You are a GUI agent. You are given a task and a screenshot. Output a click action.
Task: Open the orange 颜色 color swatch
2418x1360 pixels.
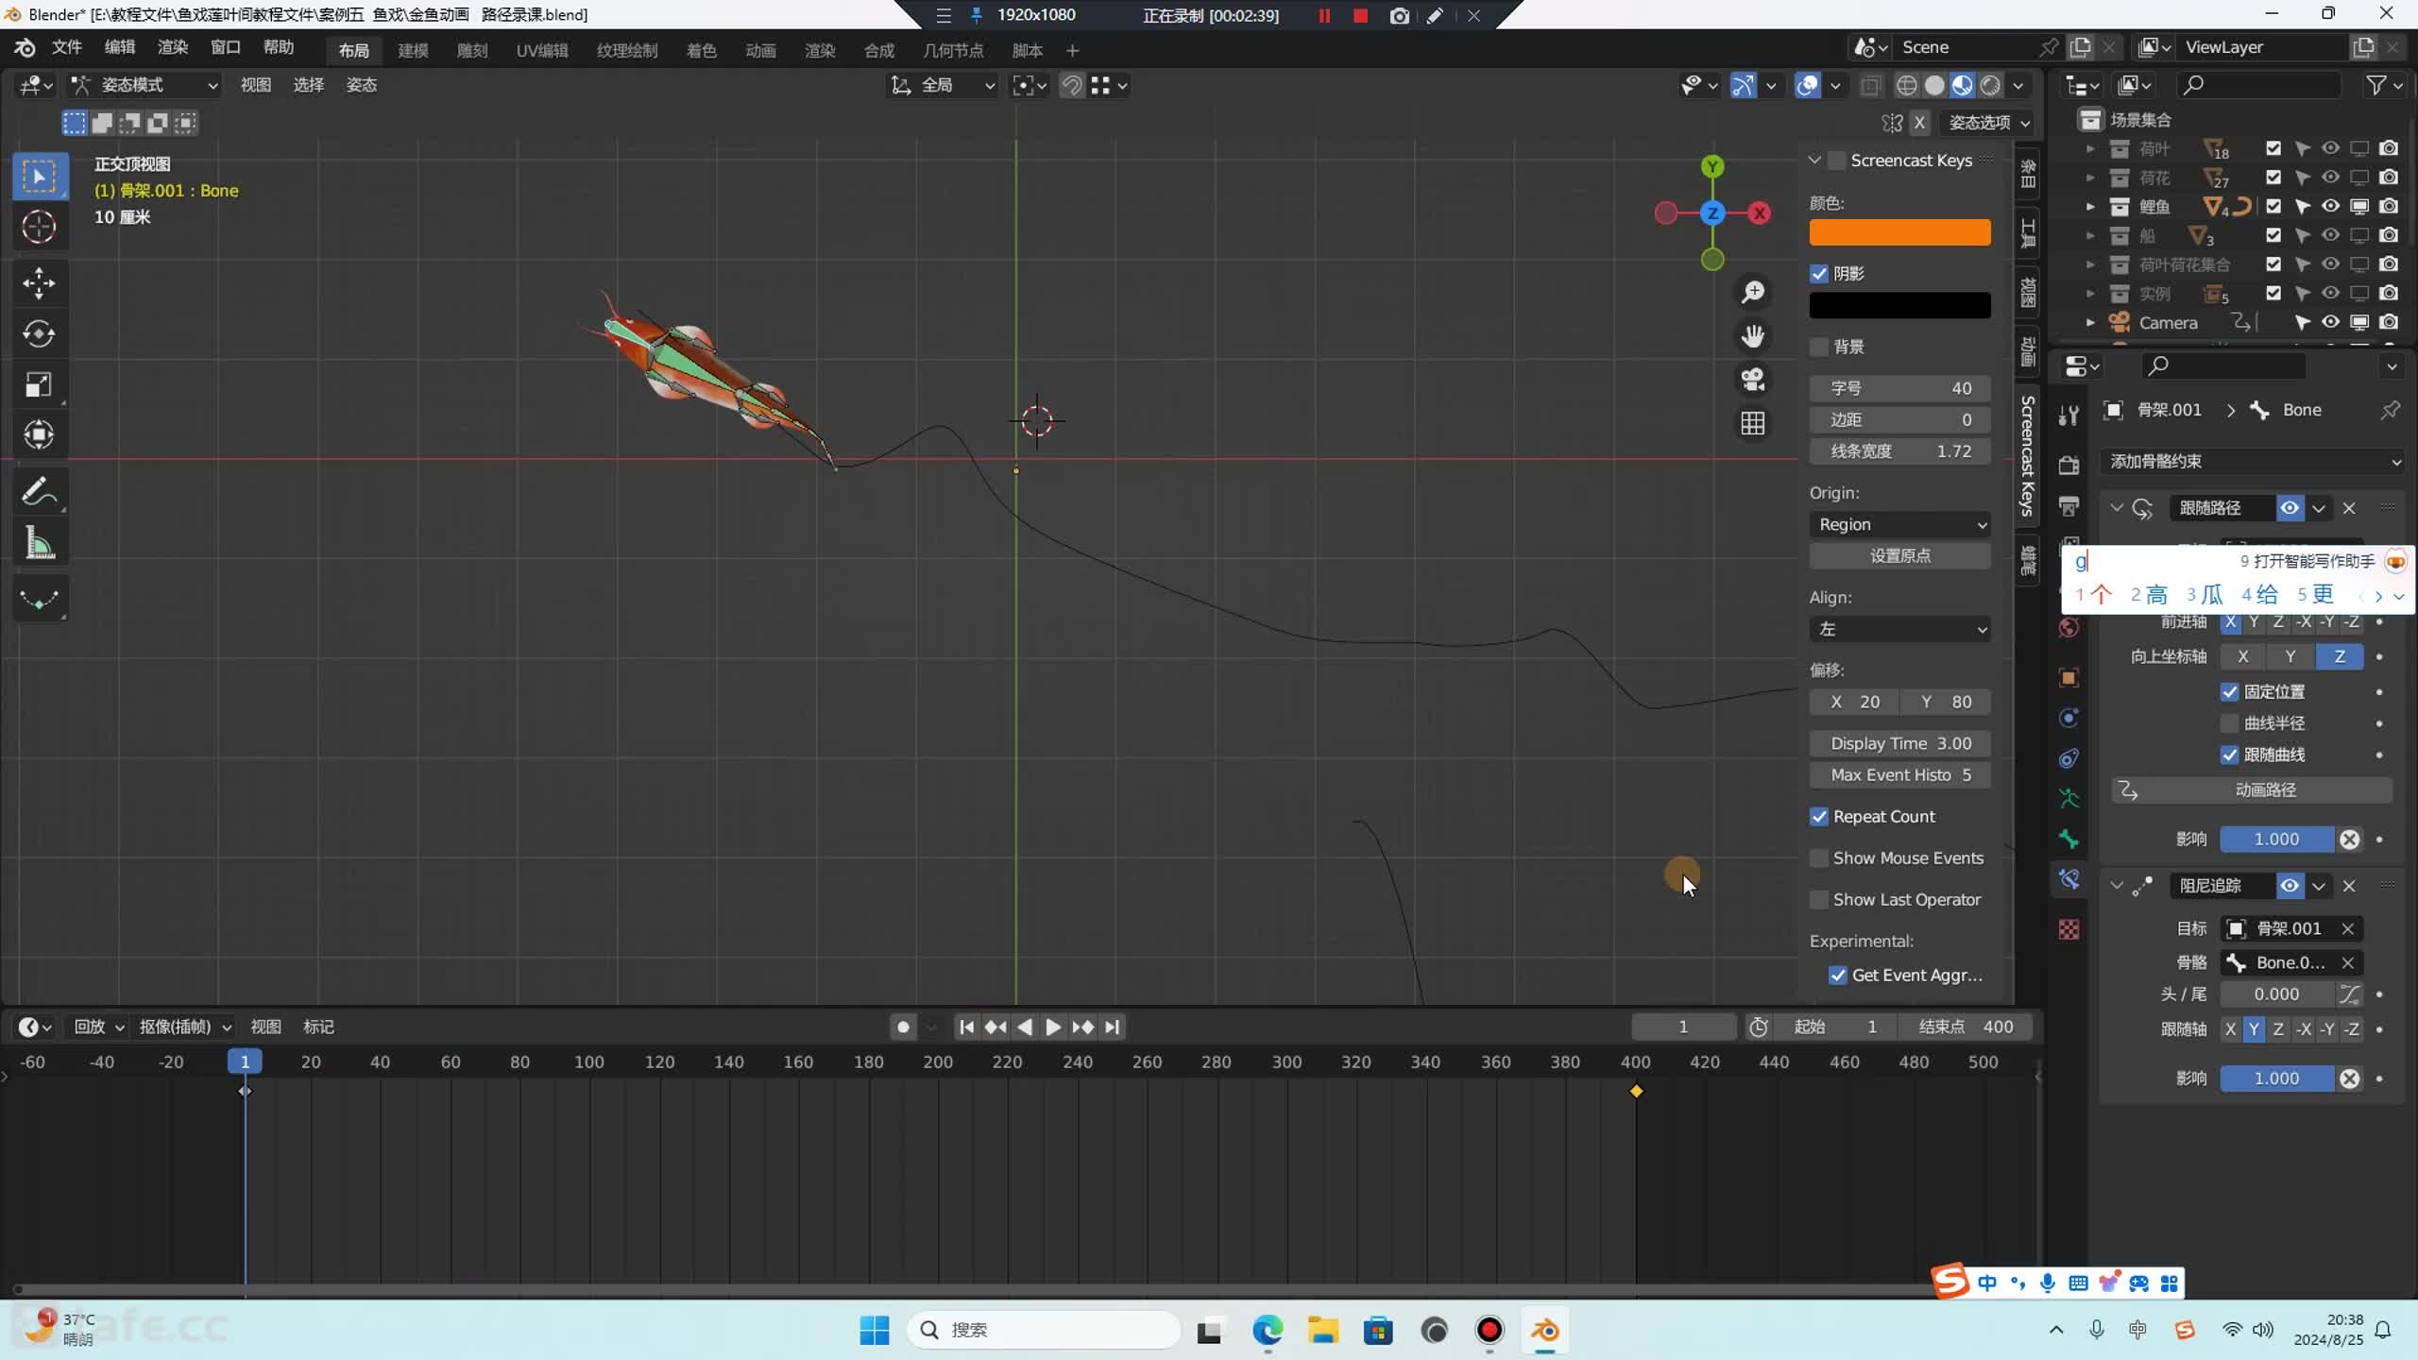coord(1900,232)
